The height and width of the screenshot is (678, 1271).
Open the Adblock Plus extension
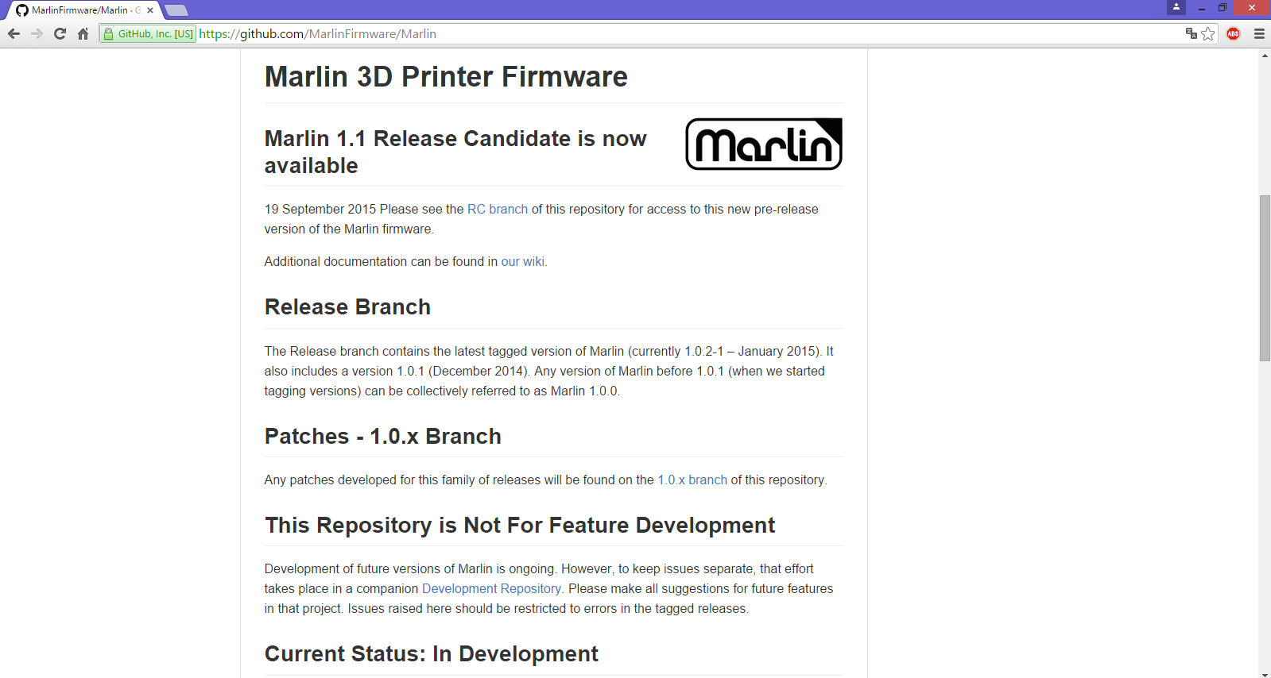pos(1234,33)
